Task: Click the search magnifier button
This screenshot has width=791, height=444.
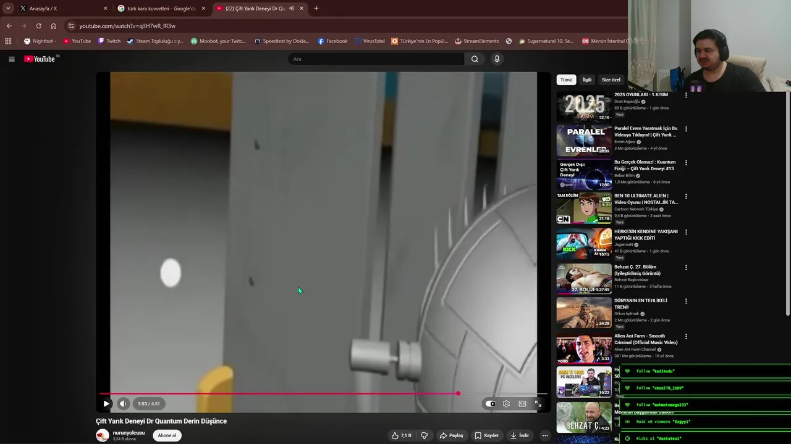Action: (475, 59)
